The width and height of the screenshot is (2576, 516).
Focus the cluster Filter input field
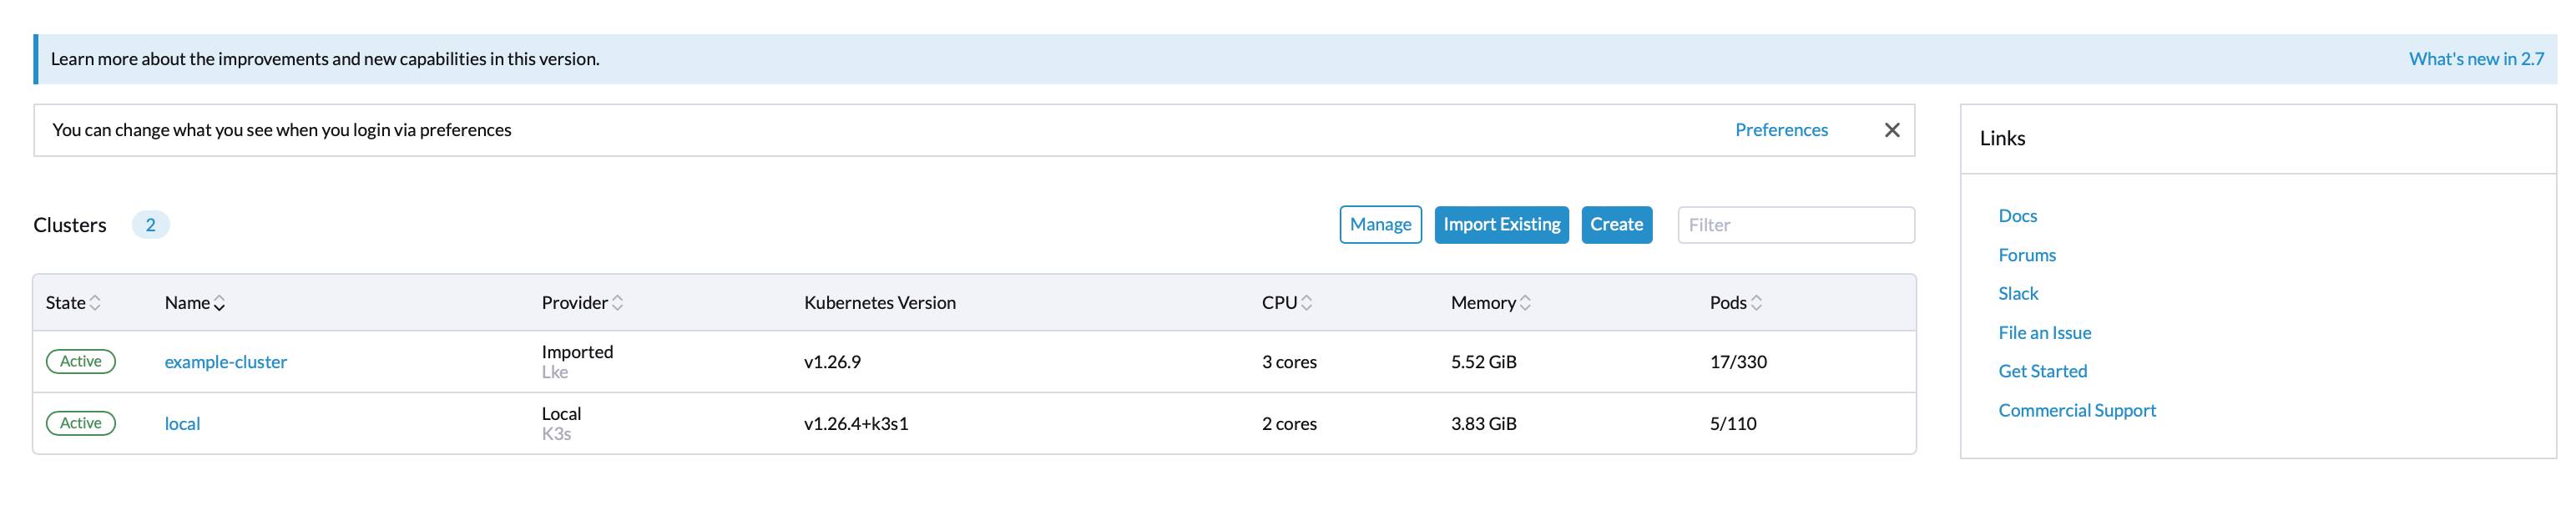click(x=1795, y=225)
